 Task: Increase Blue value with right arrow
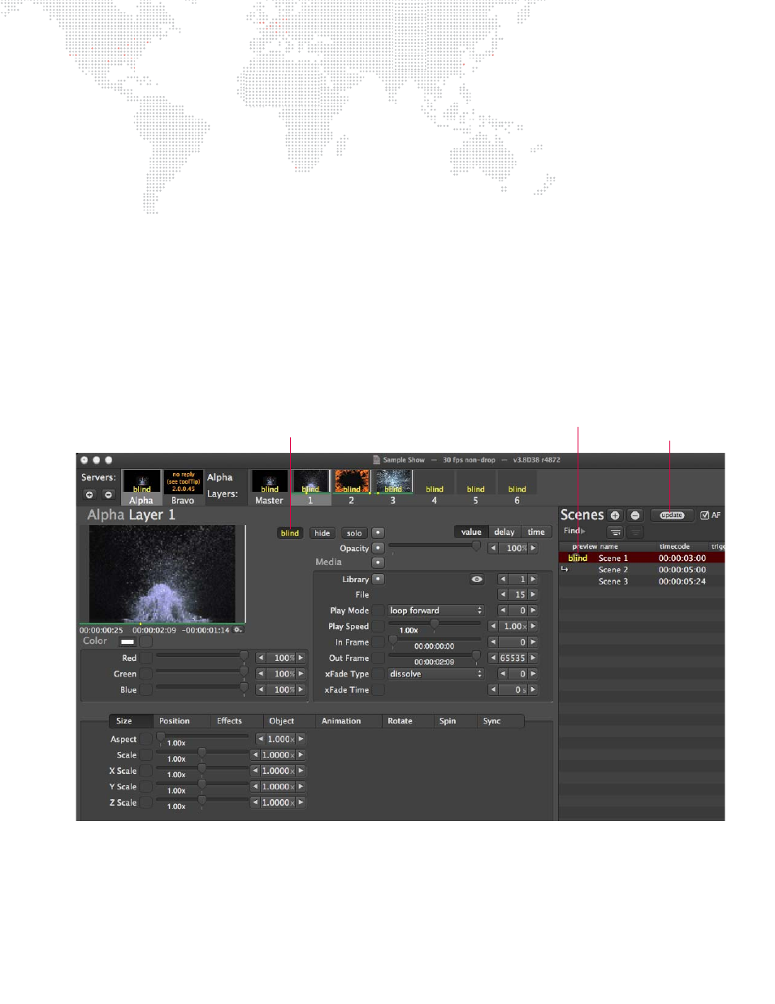pos(301,690)
